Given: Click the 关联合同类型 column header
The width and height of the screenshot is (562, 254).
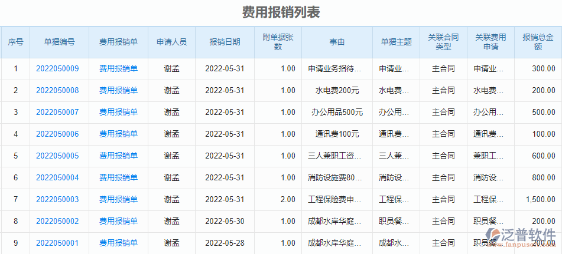Looking at the screenshot, I should (443, 42).
